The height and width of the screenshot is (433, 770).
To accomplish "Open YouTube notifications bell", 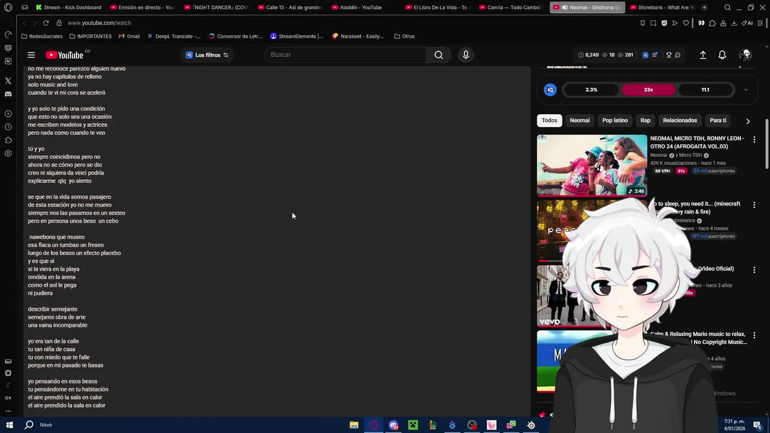I will (x=722, y=55).
